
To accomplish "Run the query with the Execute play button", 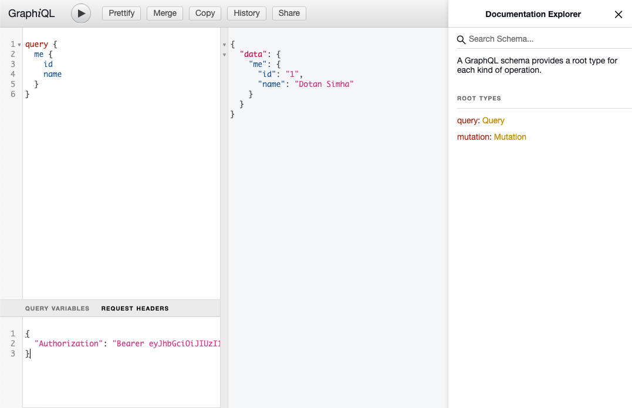I will pos(81,14).
